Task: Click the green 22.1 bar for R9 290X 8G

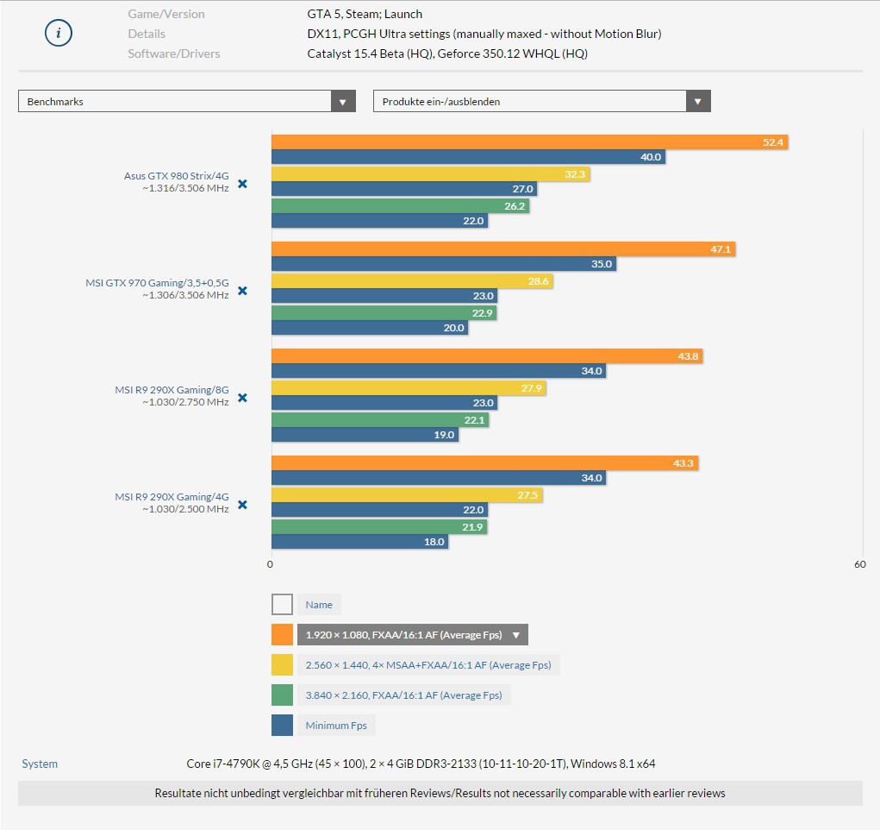Action: coord(380,420)
